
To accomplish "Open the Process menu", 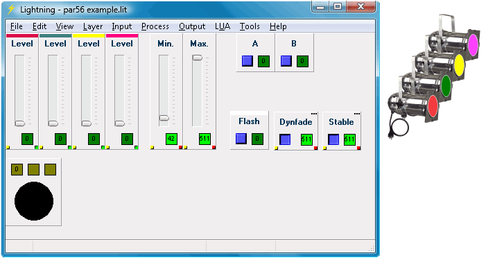I will coord(155,26).
